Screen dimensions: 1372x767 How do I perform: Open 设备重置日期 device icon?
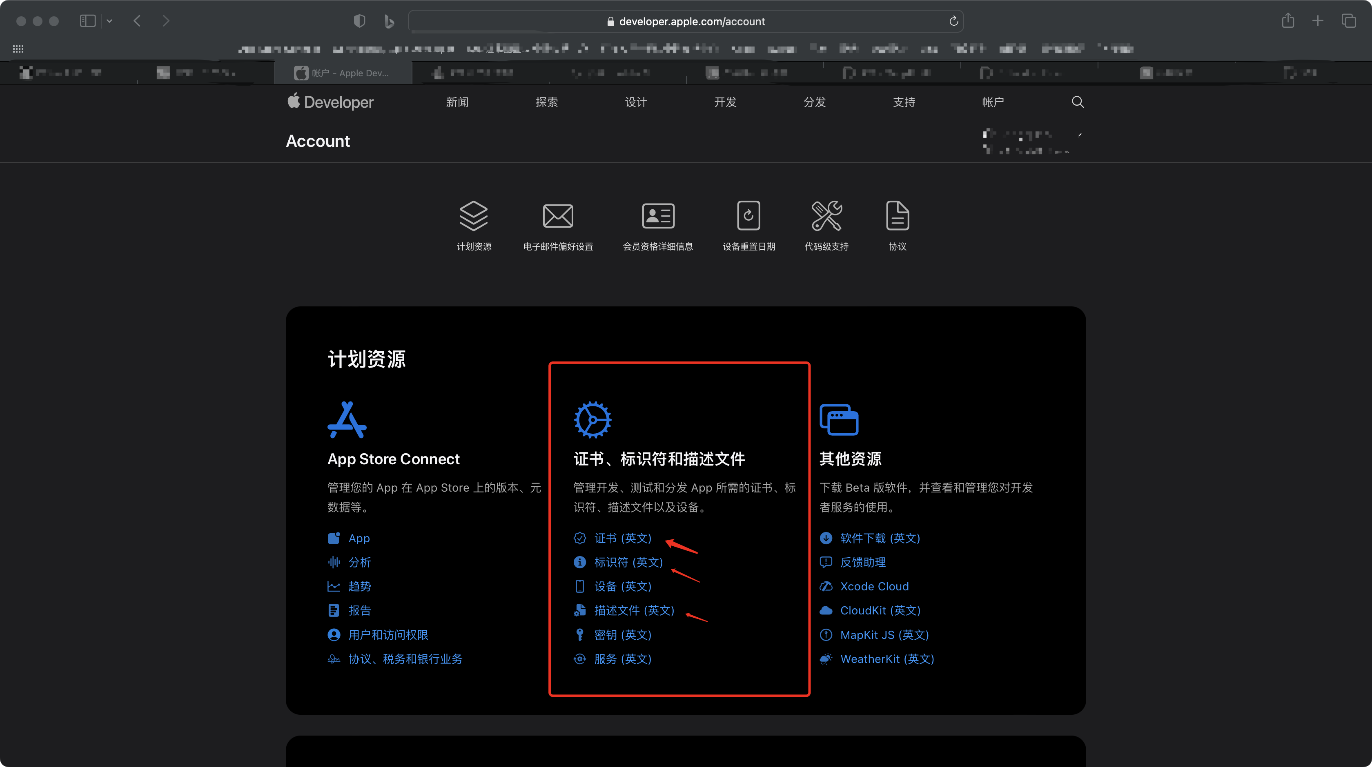(748, 215)
